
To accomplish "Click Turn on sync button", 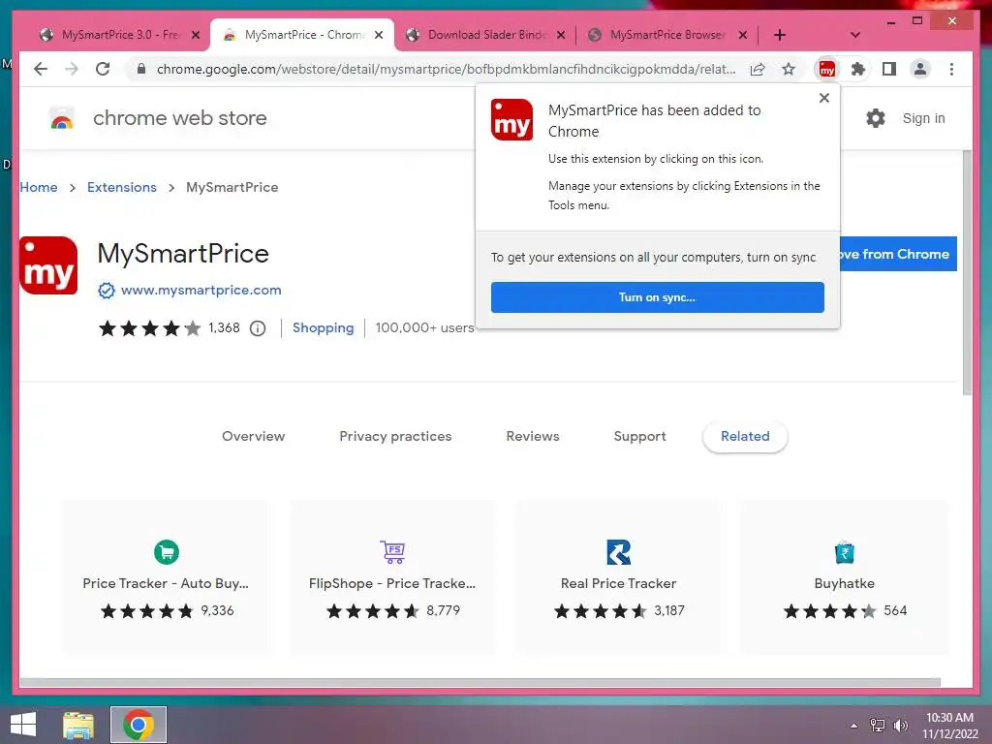I will point(658,297).
